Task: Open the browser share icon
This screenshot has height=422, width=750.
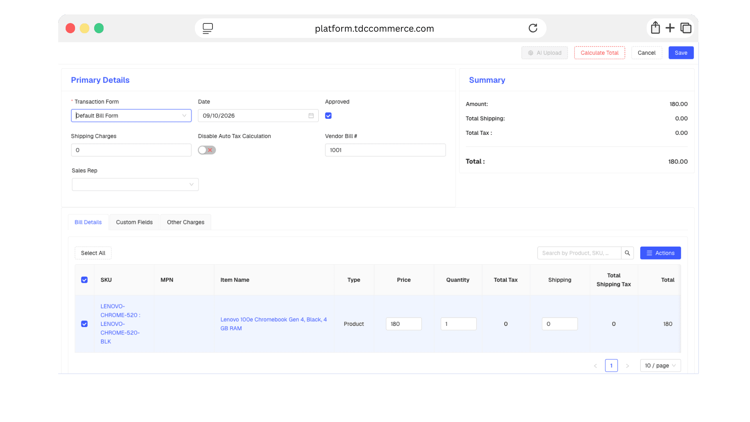Action: [x=655, y=28]
